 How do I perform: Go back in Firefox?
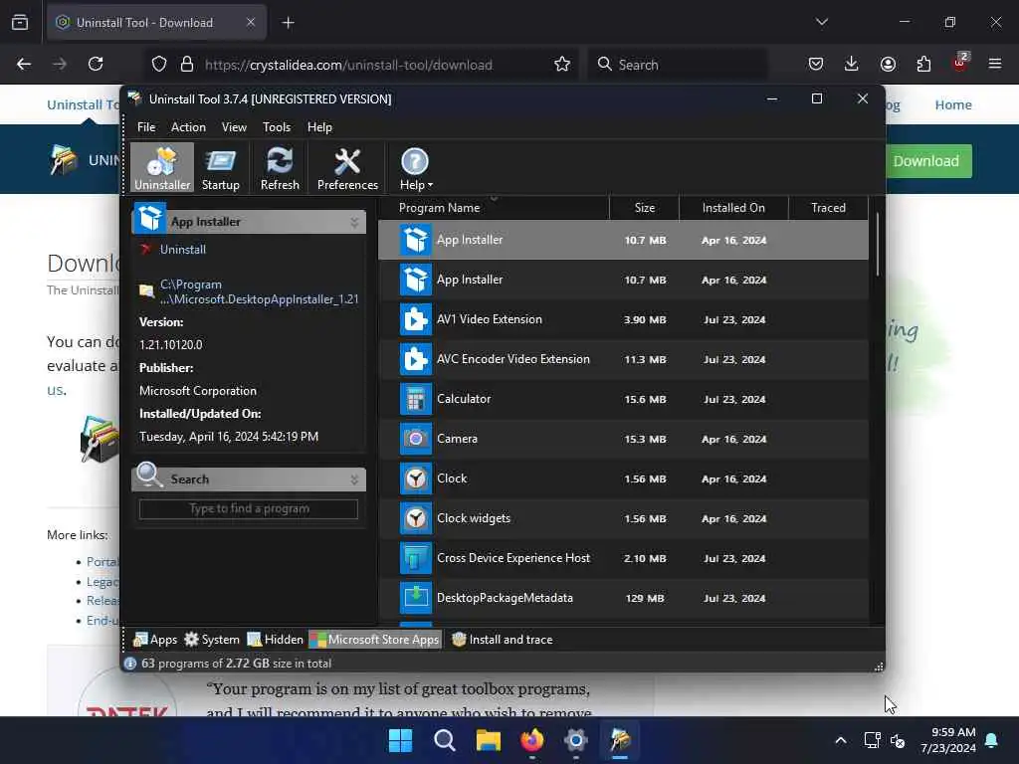click(x=24, y=64)
